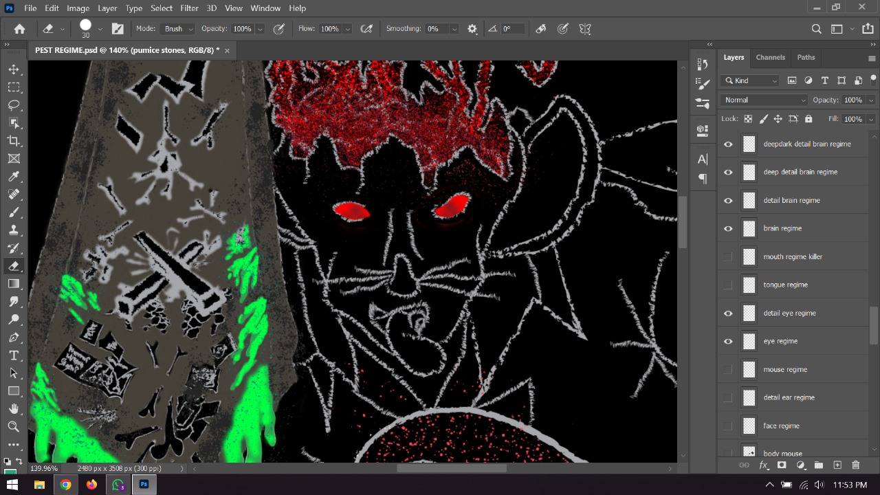Select the Frame tool
This screenshot has width=880, height=495.
[x=14, y=159]
